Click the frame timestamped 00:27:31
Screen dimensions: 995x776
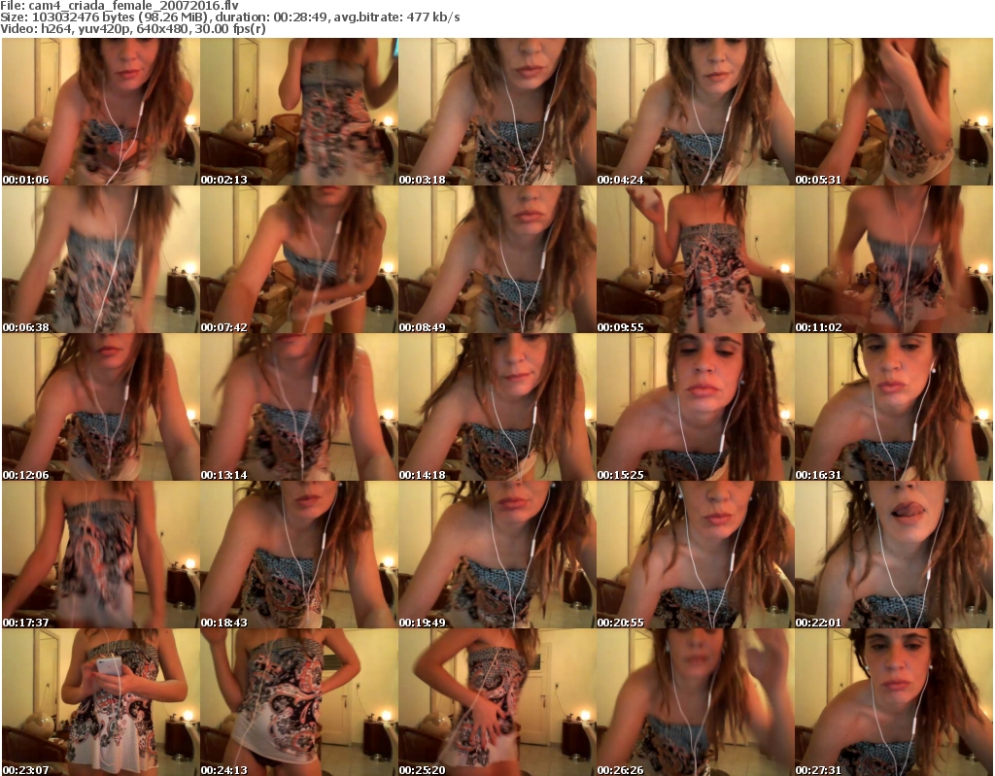pyautogui.click(x=894, y=702)
